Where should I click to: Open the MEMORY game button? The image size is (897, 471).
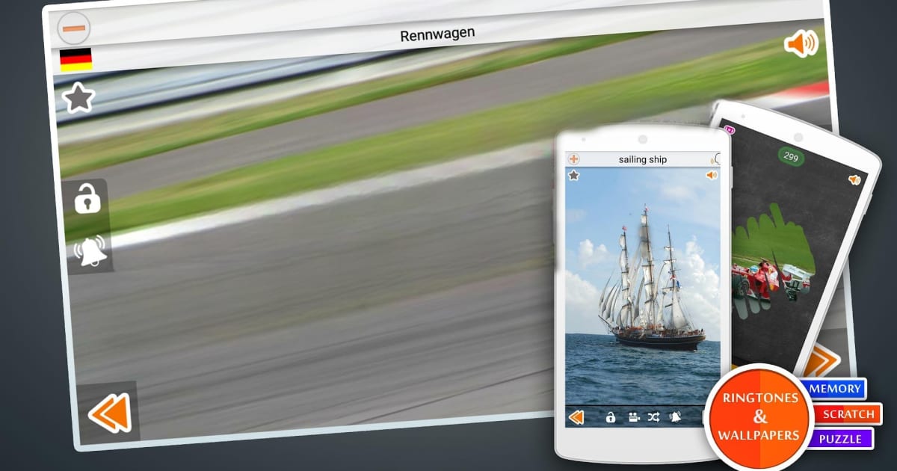pos(837,389)
